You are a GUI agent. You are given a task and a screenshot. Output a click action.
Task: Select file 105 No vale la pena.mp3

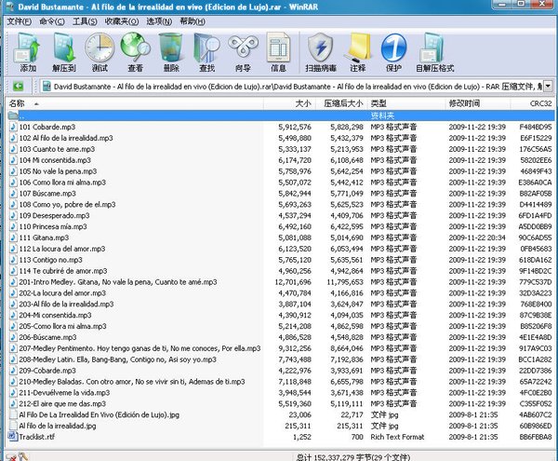pyautogui.click(x=58, y=171)
